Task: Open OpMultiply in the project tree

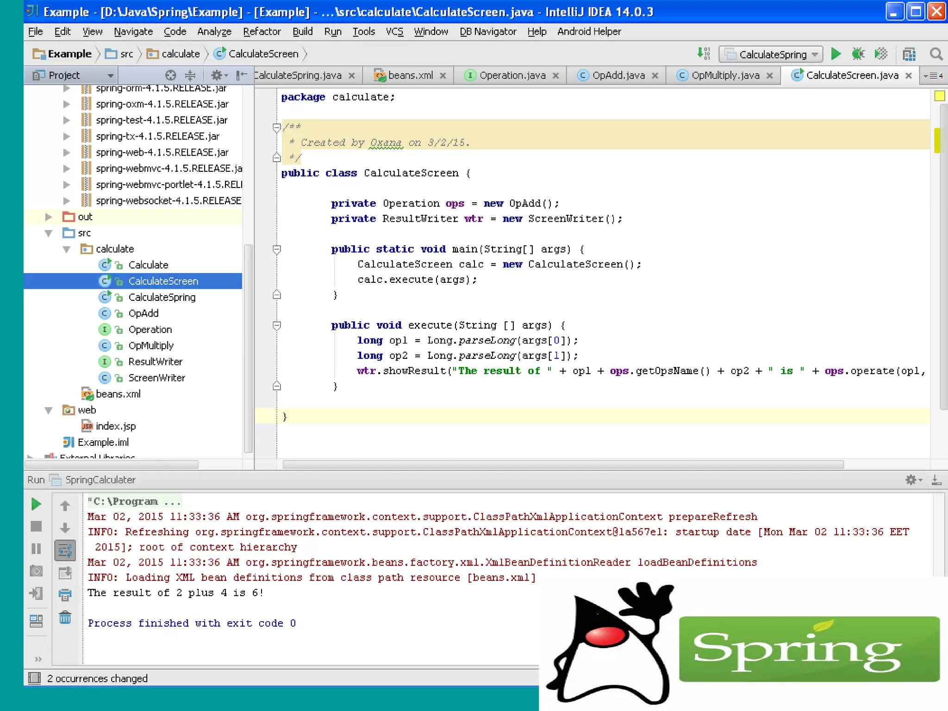Action: pos(151,346)
